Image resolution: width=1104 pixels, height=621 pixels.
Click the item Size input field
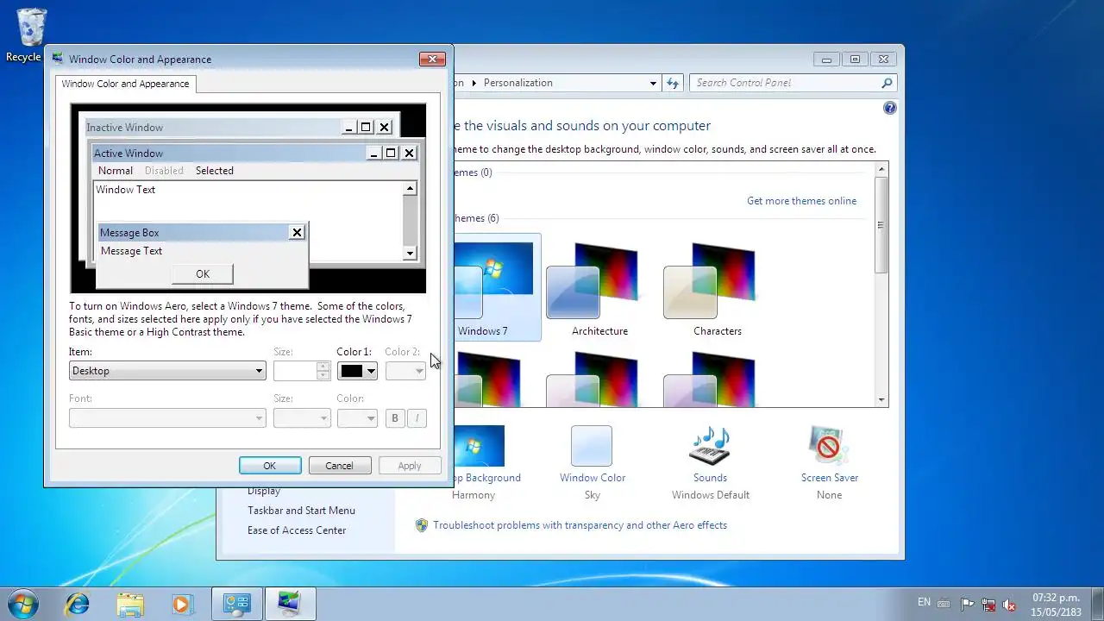pos(295,371)
